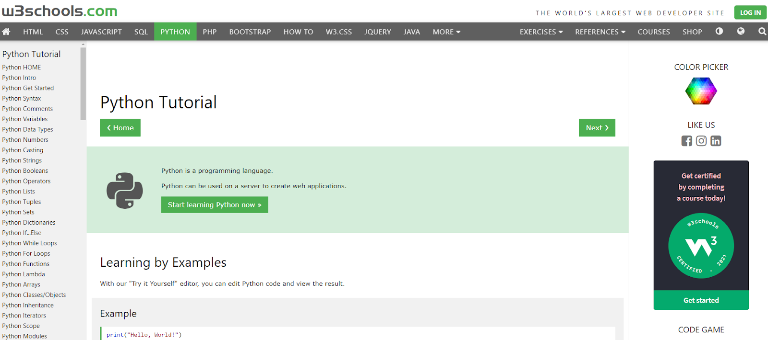
Task: Visit the Instagram page icon
Action: 701,141
